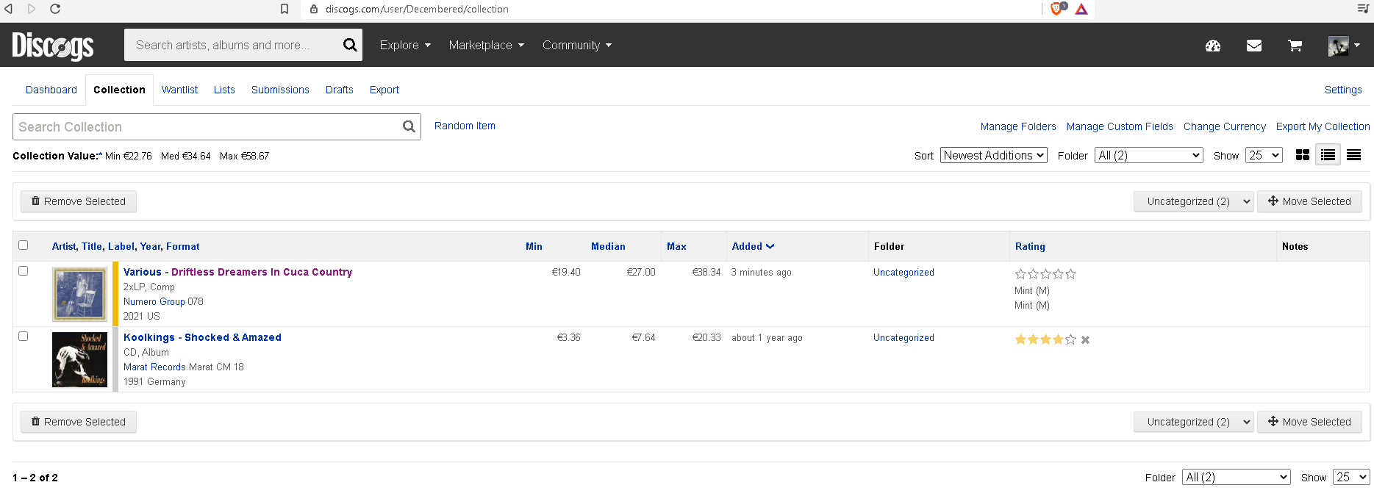Switch to compact text-only list view
Image resolution: width=1374 pixels, height=496 pixels.
1353,155
